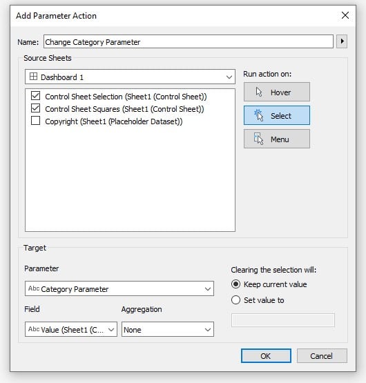This screenshot has width=366, height=383.
Task: Uncheck Control Sheet Selection source sheet
Action: pyautogui.click(x=35, y=95)
